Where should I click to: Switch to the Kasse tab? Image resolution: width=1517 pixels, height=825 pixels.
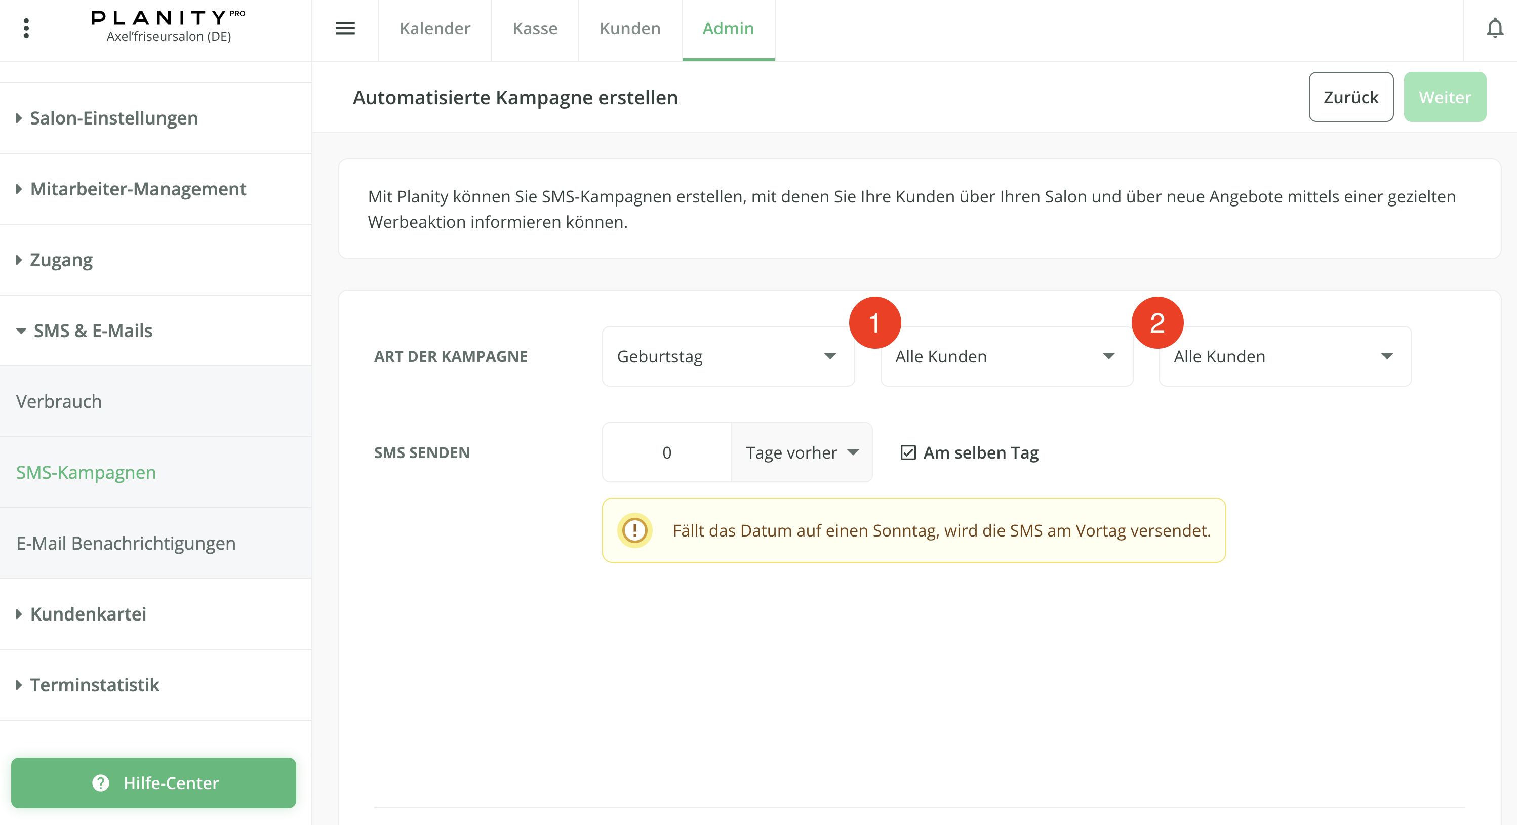pos(534,28)
